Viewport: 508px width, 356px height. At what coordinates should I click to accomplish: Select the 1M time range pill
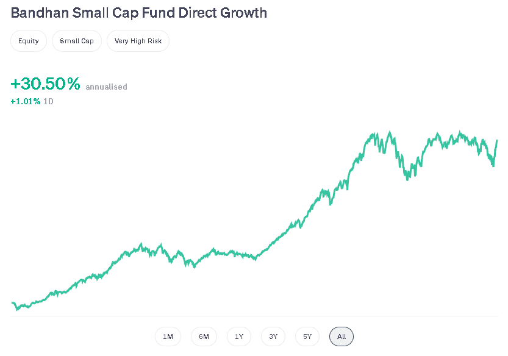168,336
